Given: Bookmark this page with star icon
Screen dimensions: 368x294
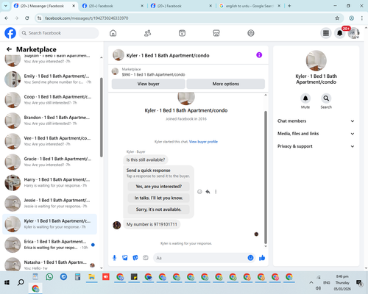Looking at the screenshot, I should point(337,18).
